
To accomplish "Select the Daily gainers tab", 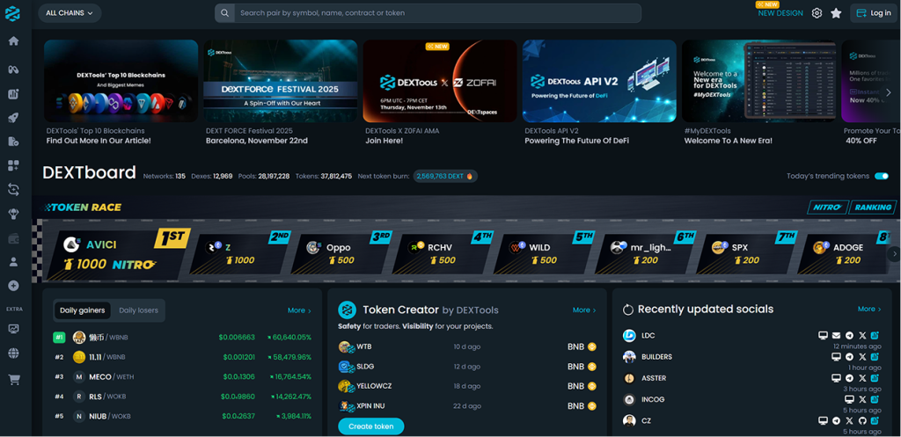I will point(82,310).
